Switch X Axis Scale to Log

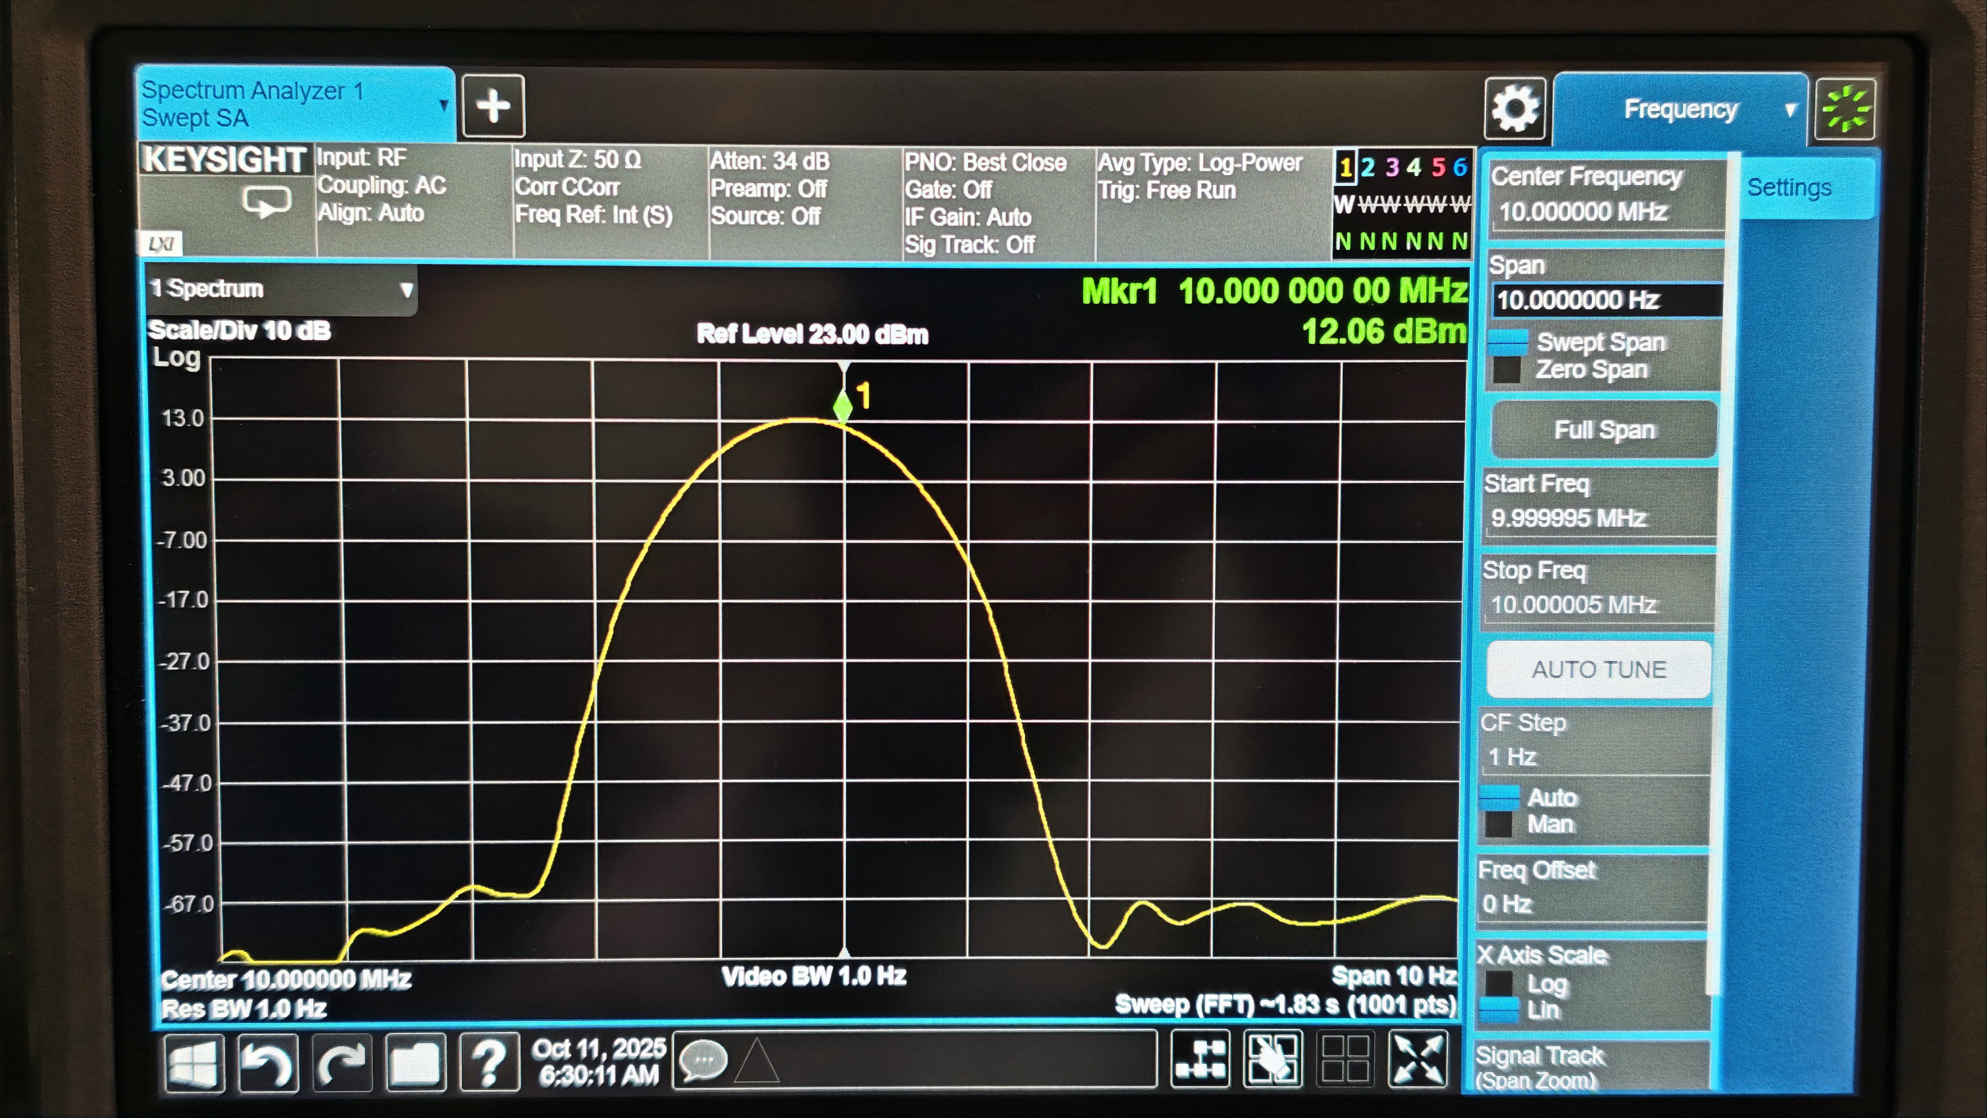1498,984
